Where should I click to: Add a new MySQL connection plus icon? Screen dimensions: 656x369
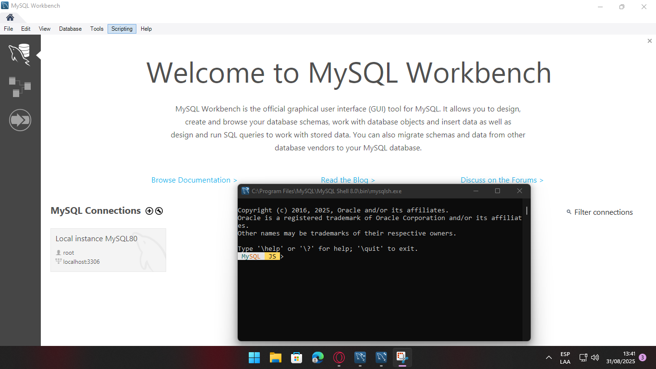[x=149, y=211]
